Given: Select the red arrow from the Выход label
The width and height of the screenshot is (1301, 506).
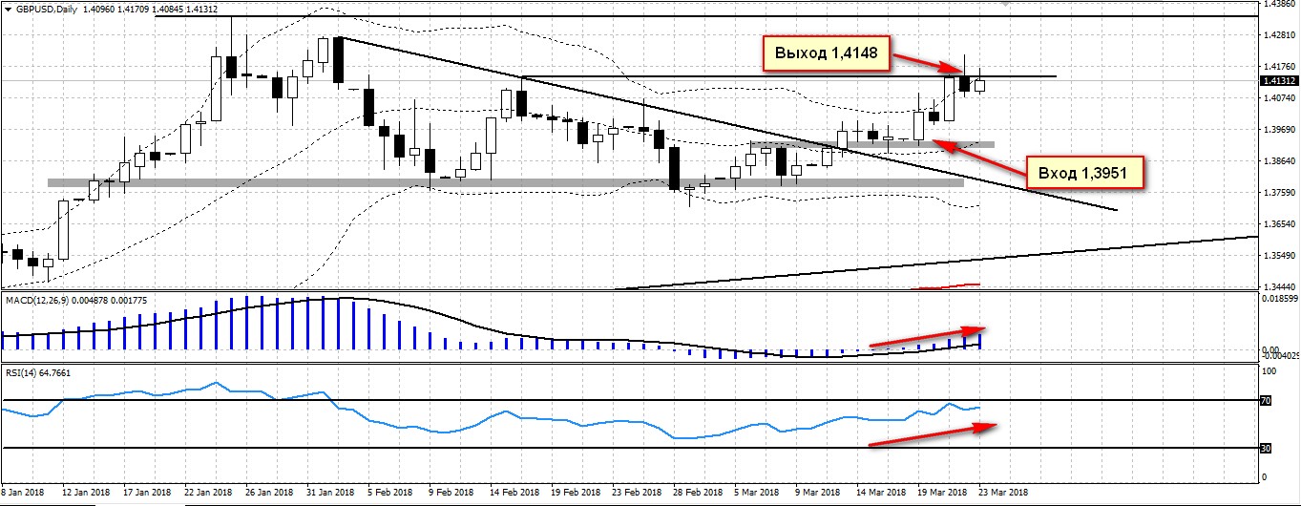Looking at the screenshot, I should 926,63.
